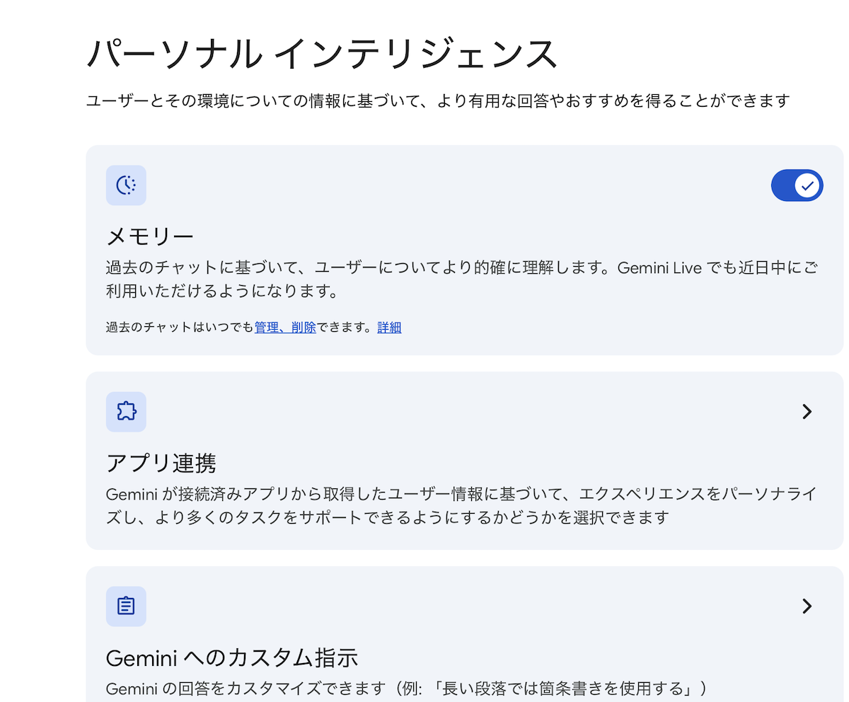
Task: Click the カスタム指示 clipboard icon
Action: click(x=126, y=606)
